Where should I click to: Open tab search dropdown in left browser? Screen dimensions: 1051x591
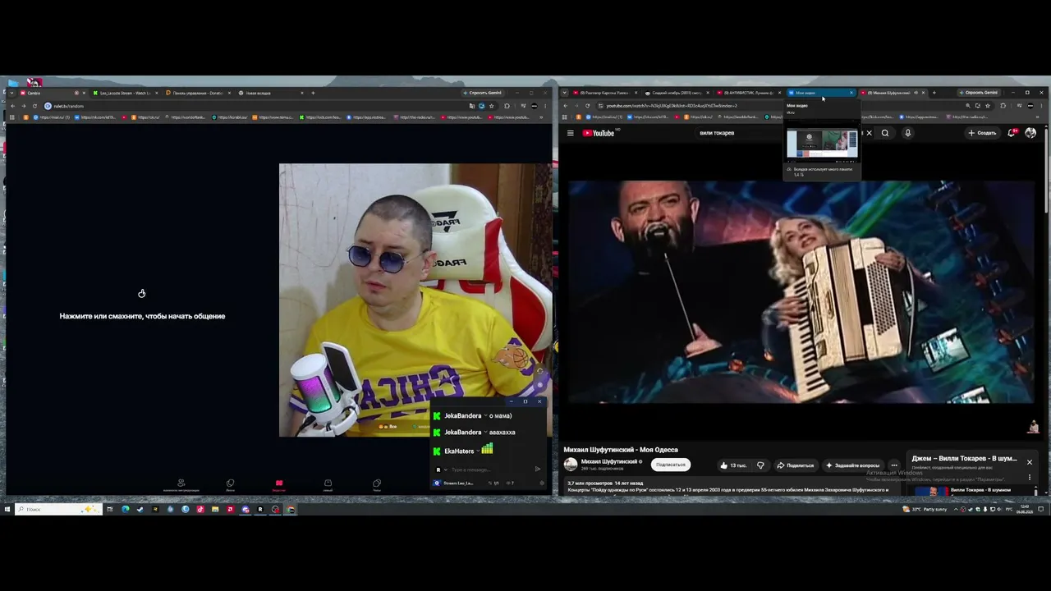point(11,93)
